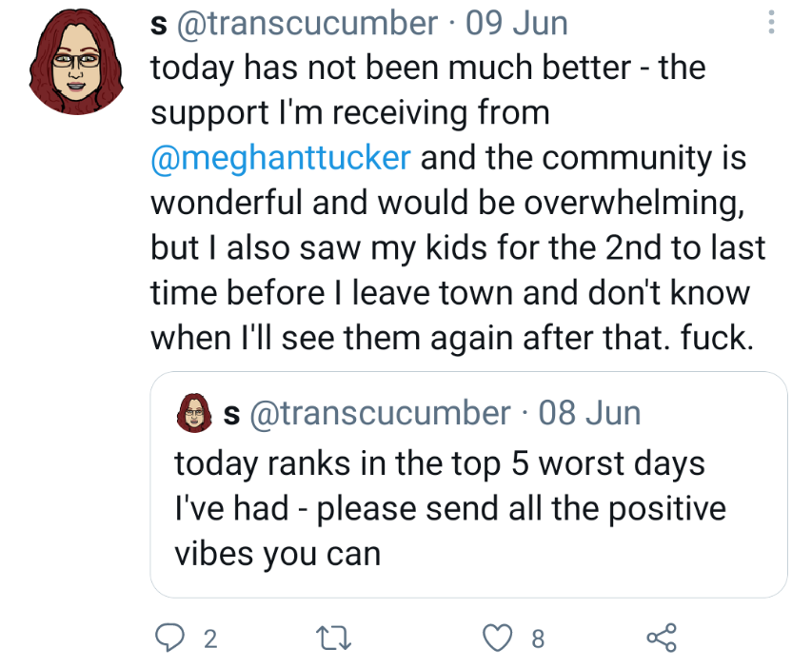Open the @transcucumber handle in the quoted tweet
This screenshot has height=668, width=812.
380,413
